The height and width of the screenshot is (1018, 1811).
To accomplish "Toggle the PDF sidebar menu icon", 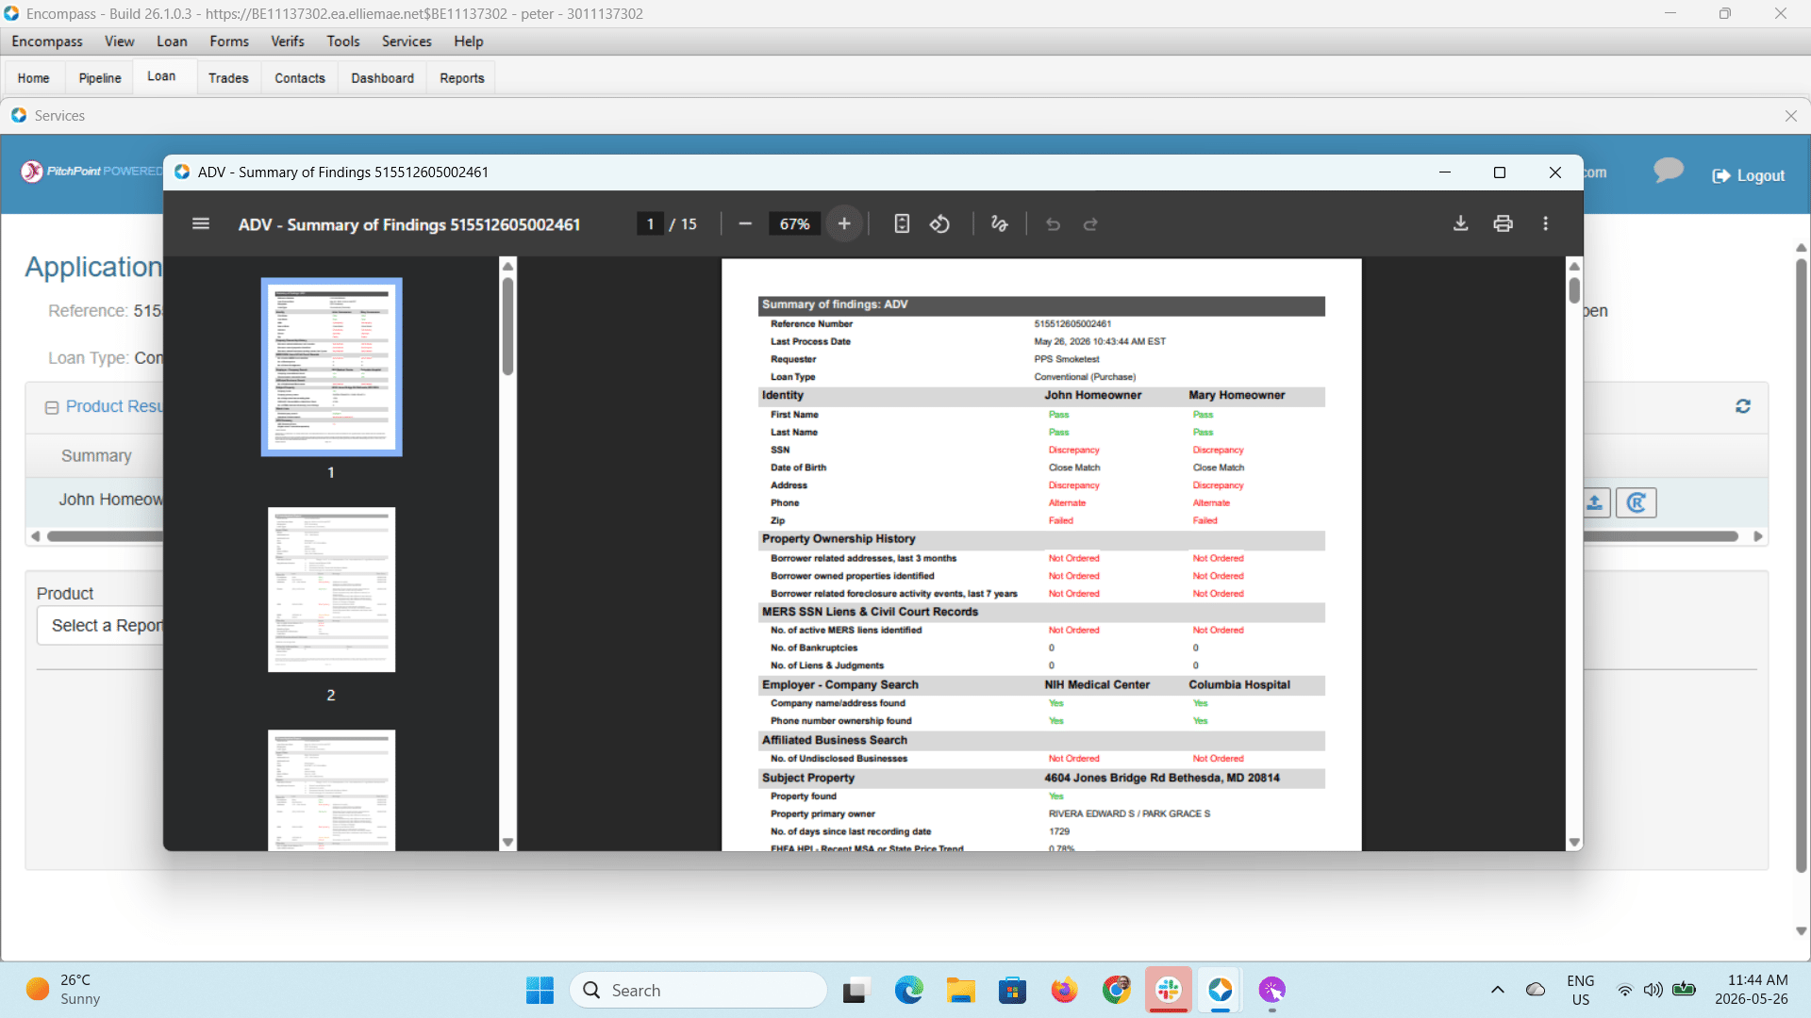I will point(201,224).
